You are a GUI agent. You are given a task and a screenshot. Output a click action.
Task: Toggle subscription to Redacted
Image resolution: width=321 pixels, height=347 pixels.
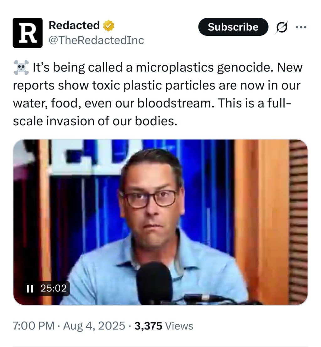(x=233, y=27)
